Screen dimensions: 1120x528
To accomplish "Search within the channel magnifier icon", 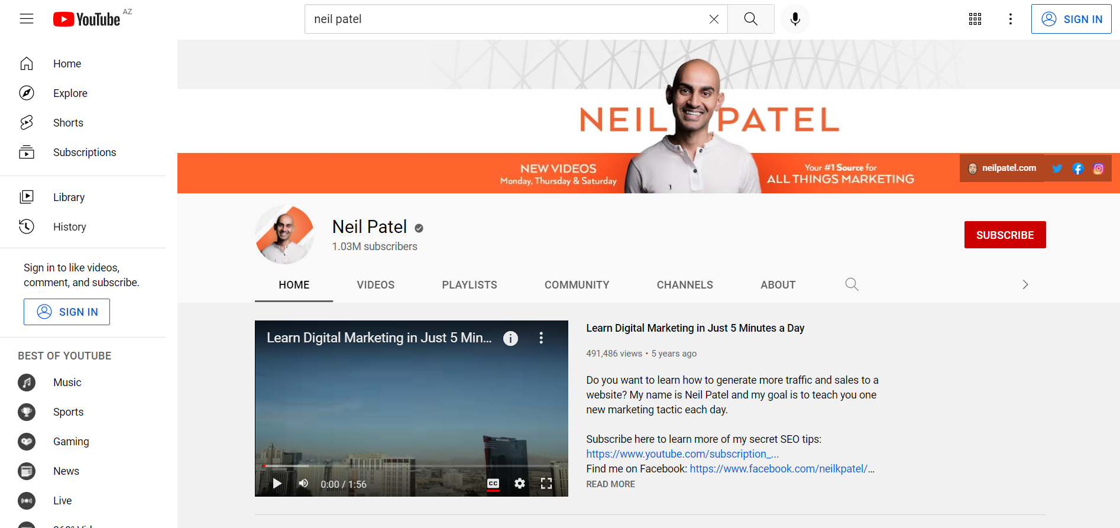I will 852,284.
